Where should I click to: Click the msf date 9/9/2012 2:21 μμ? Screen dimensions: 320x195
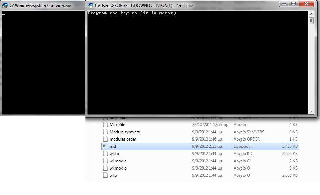click(207, 146)
